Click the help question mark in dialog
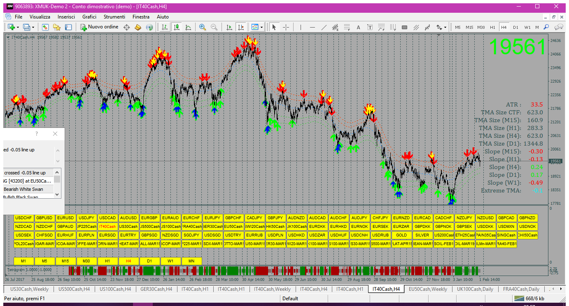The height and width of the screenshot is (306, 569). (x=37, y=134)
